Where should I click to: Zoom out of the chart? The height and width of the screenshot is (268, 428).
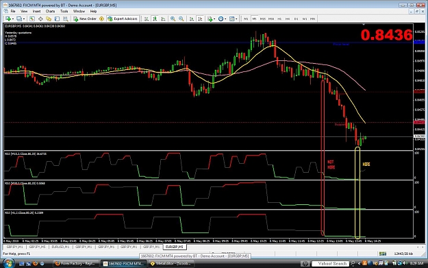coord(181,19)
